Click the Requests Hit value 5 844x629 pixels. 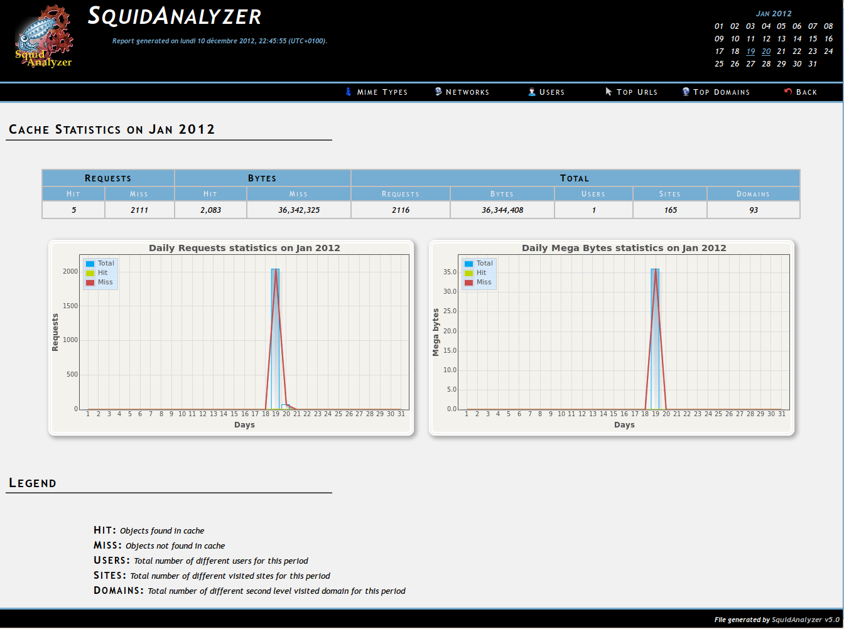coord(73,210)
